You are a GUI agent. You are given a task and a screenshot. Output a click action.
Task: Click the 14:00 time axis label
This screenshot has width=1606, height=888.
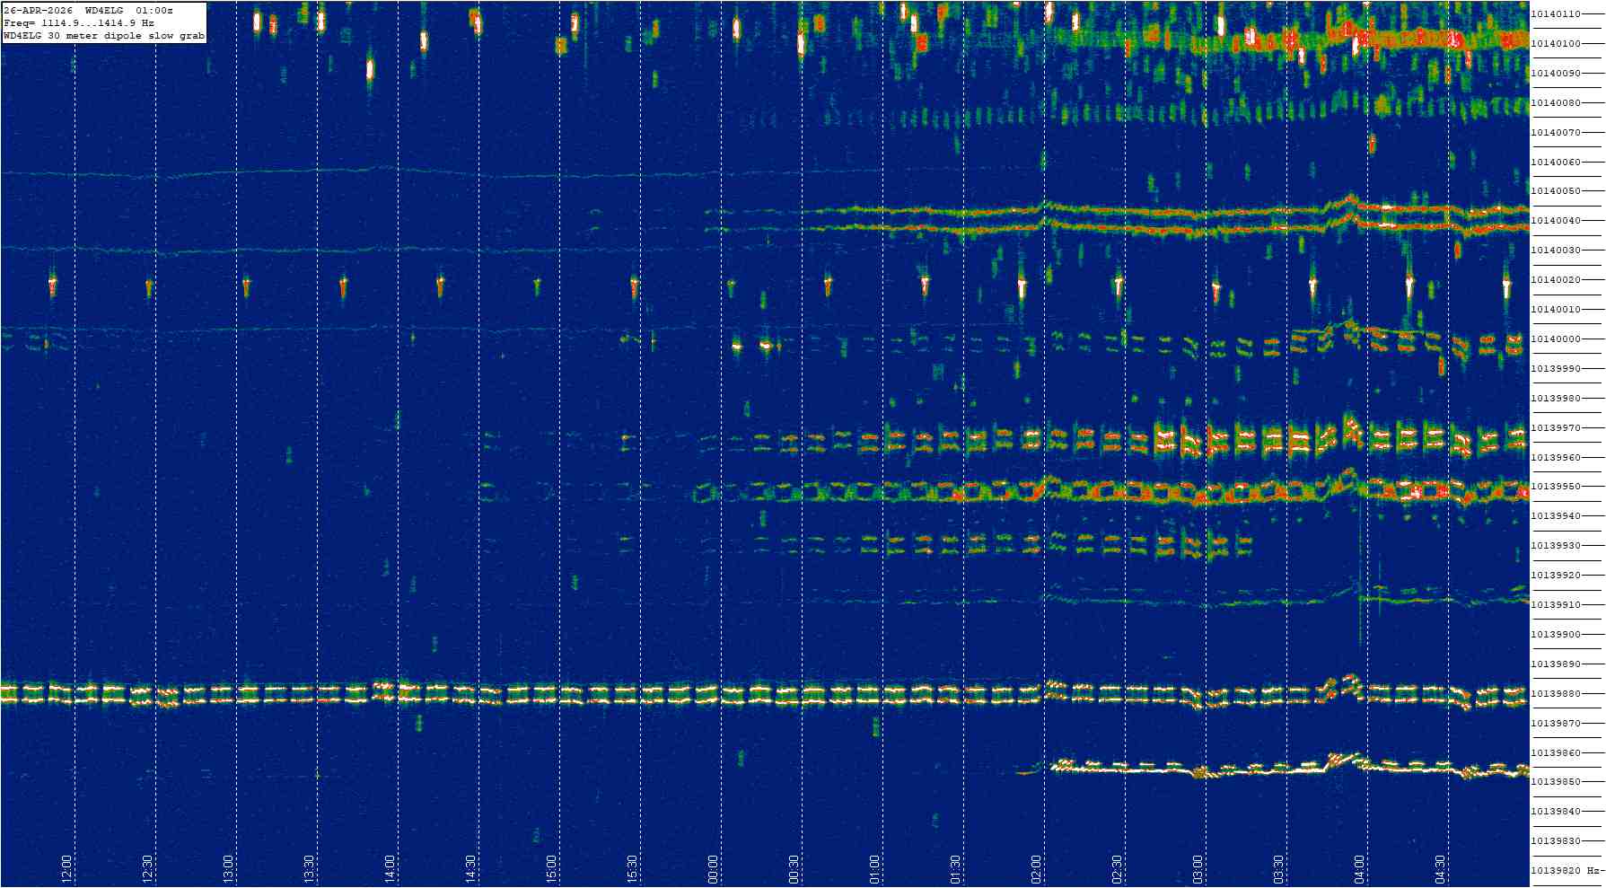pyautogui.click(x=390, y=868)
